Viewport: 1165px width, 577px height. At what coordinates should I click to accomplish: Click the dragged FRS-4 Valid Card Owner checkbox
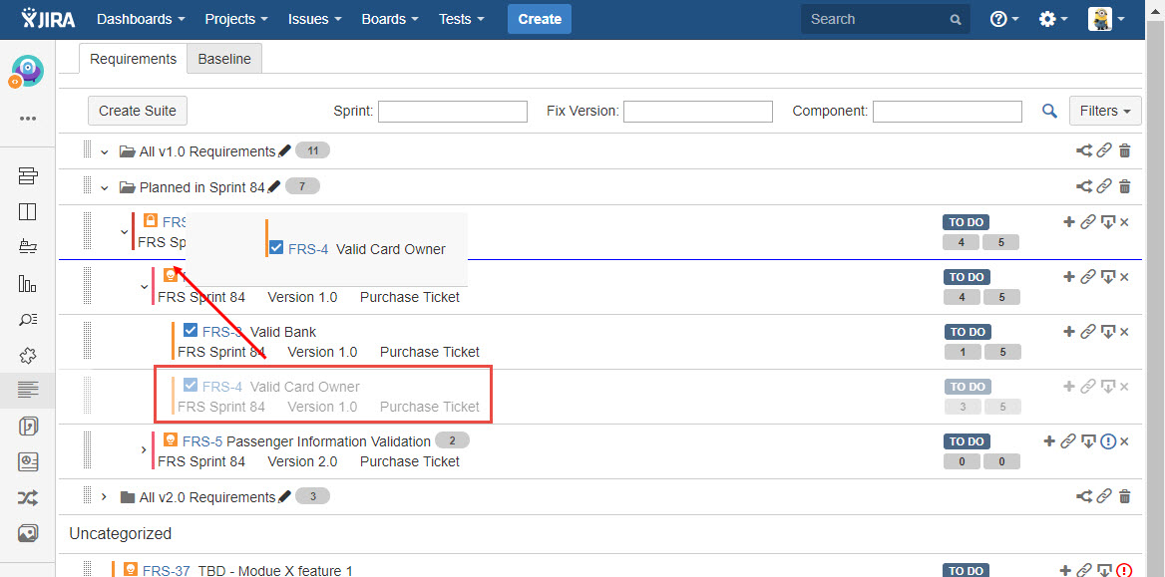(x=276, y=248)
